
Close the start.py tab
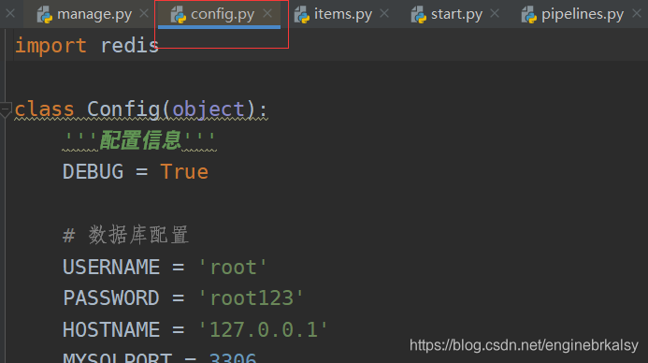pos(495,14)
